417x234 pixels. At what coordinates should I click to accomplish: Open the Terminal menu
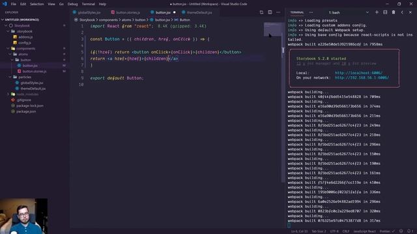point(89,4)
